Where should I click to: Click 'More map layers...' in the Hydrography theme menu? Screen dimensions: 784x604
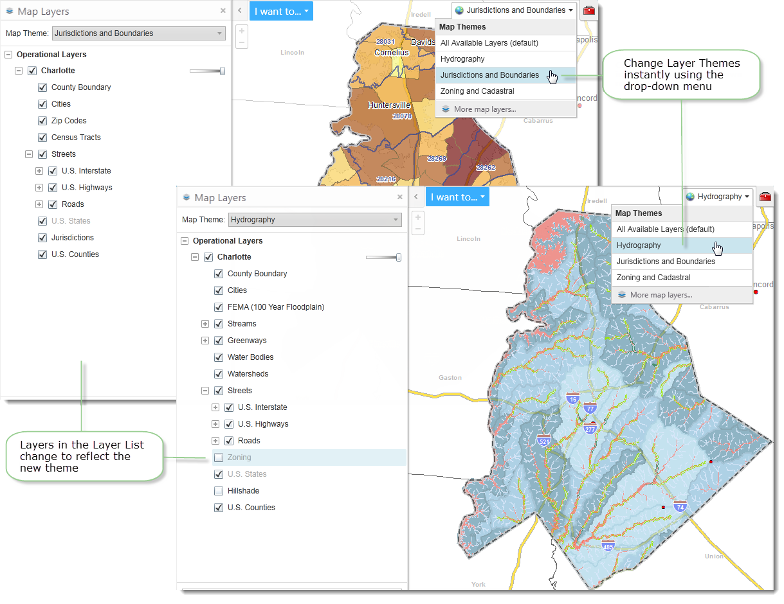click(x=661, y=295)
